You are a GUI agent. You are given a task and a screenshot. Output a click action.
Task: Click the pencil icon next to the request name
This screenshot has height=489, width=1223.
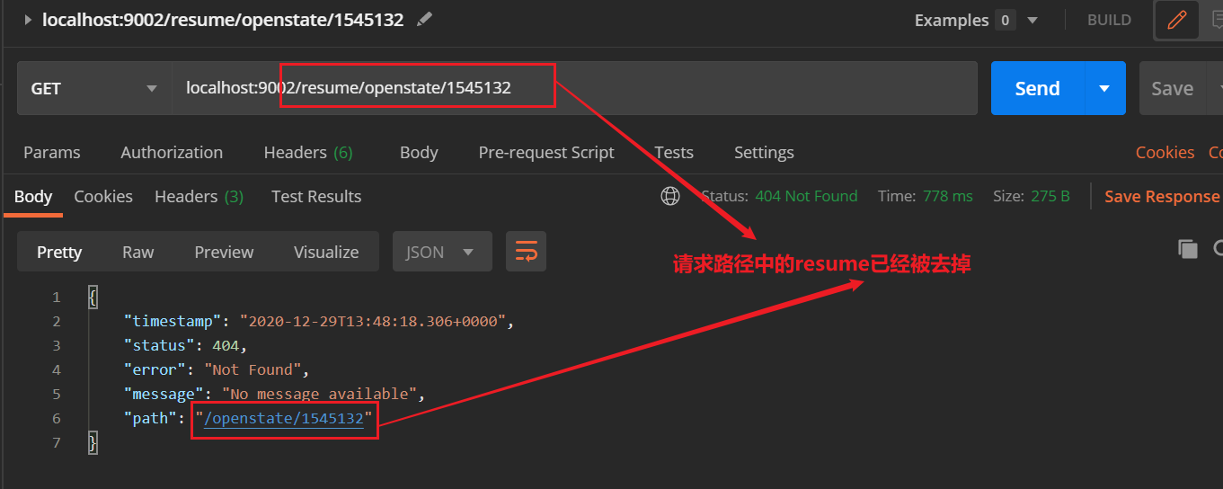tap(424, 19)
